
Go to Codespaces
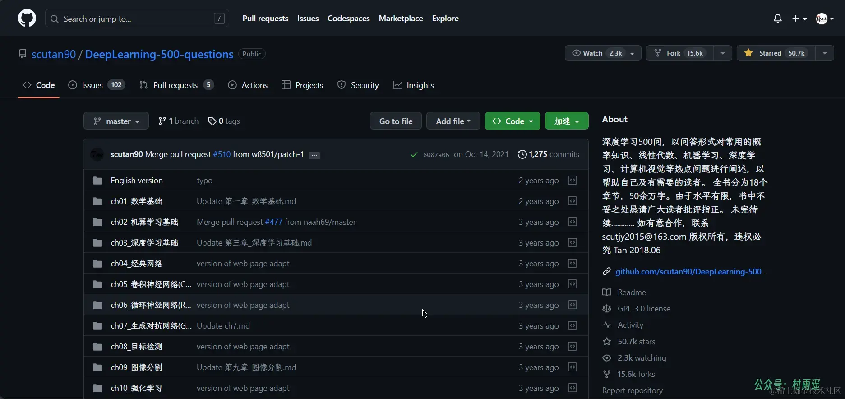click(x=349, y=19)
